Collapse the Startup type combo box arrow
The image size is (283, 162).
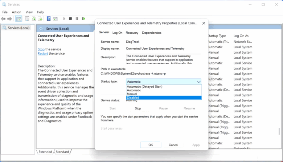point(198,82)
